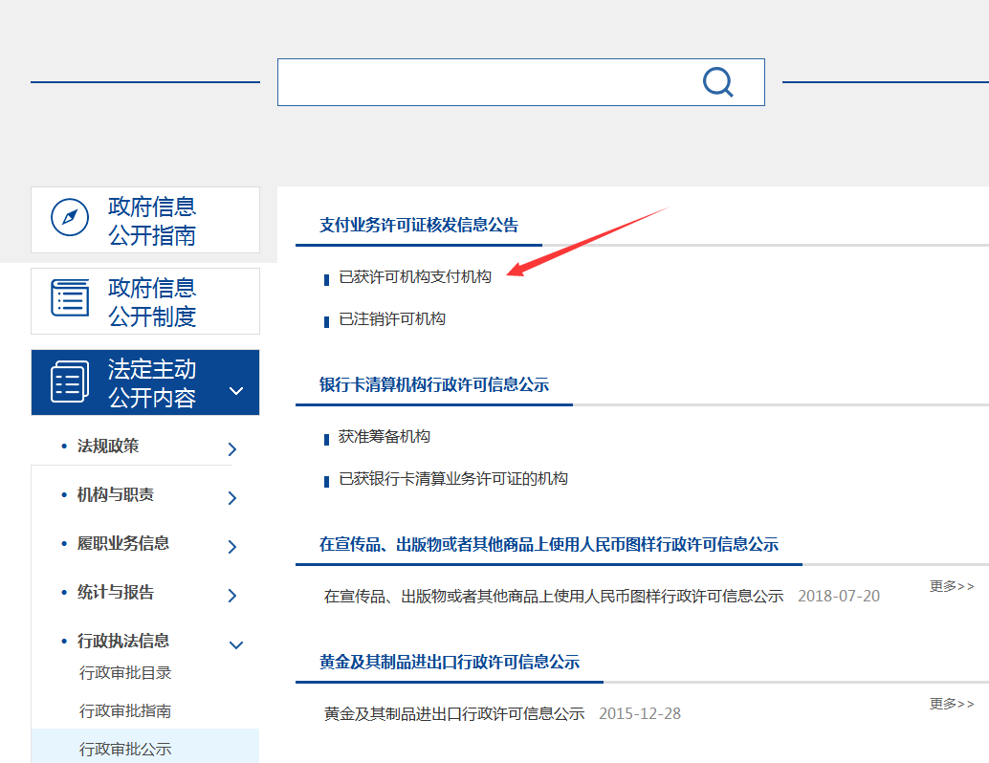Click the search magnifier icon
Image resolution: width=989 pixels, height=763 pixels.
[x=717, y=82]
